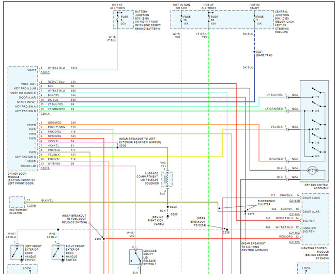336x274 pixels.
Task: Select the luggage compartment lid release solenoid symbol
Action: click(x=167, y=179)
